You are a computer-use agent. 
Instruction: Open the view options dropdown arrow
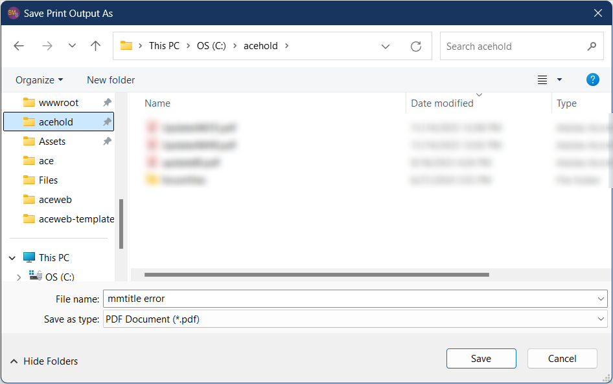(558, 80)
